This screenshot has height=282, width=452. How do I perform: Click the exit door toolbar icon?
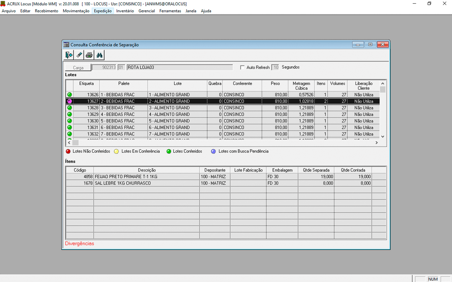click(69, 55)
